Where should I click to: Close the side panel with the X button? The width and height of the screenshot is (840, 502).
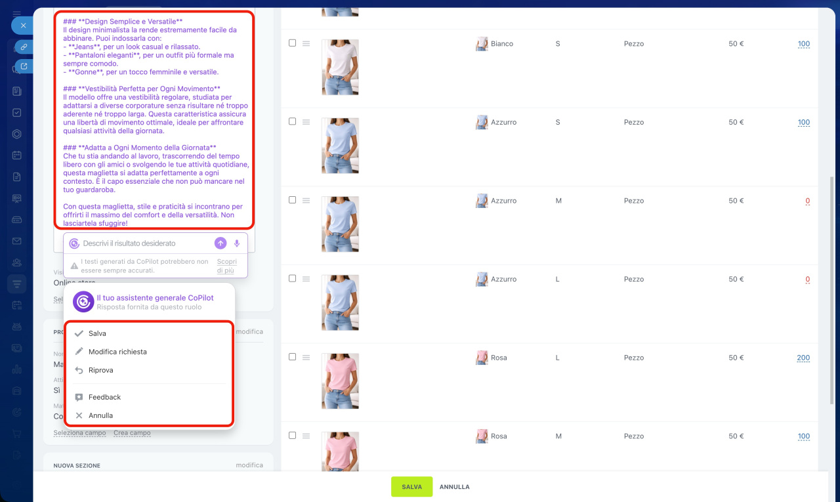(x=22, y=26)
